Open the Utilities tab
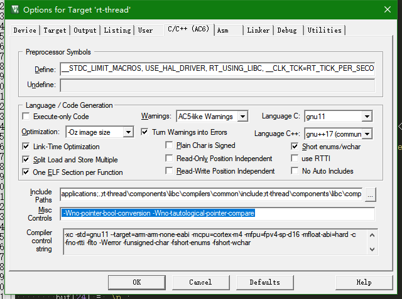The image size is (402, 299). coord(324,30)
